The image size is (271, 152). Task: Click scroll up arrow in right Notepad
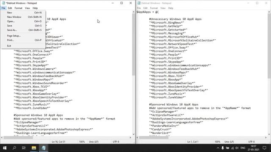(269, 12)
